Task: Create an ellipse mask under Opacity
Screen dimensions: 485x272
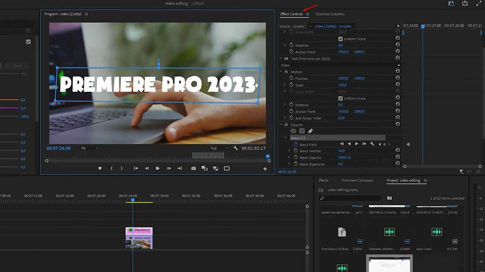Action: click(x=293, y=131)
